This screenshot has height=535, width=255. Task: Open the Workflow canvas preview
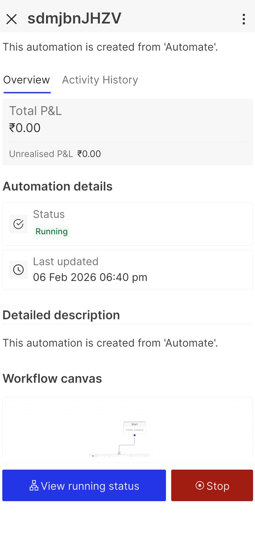[x=128, y=427]
